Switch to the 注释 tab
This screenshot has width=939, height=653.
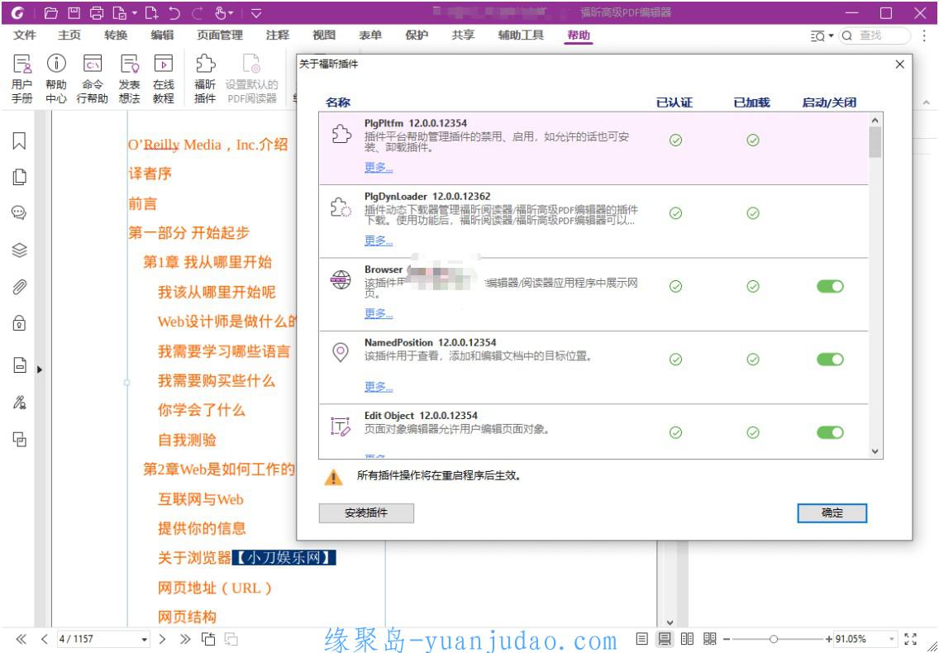(x=277, y=36)
